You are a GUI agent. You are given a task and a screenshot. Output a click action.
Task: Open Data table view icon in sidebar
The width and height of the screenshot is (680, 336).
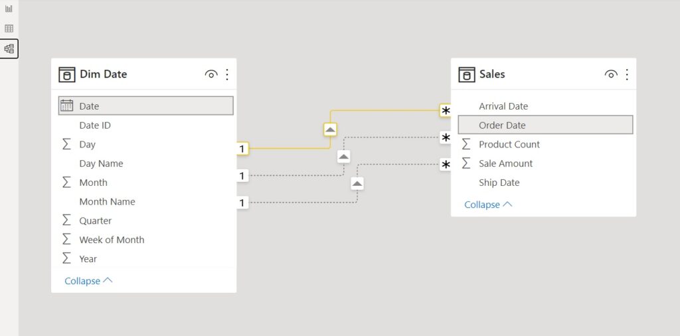9,29
